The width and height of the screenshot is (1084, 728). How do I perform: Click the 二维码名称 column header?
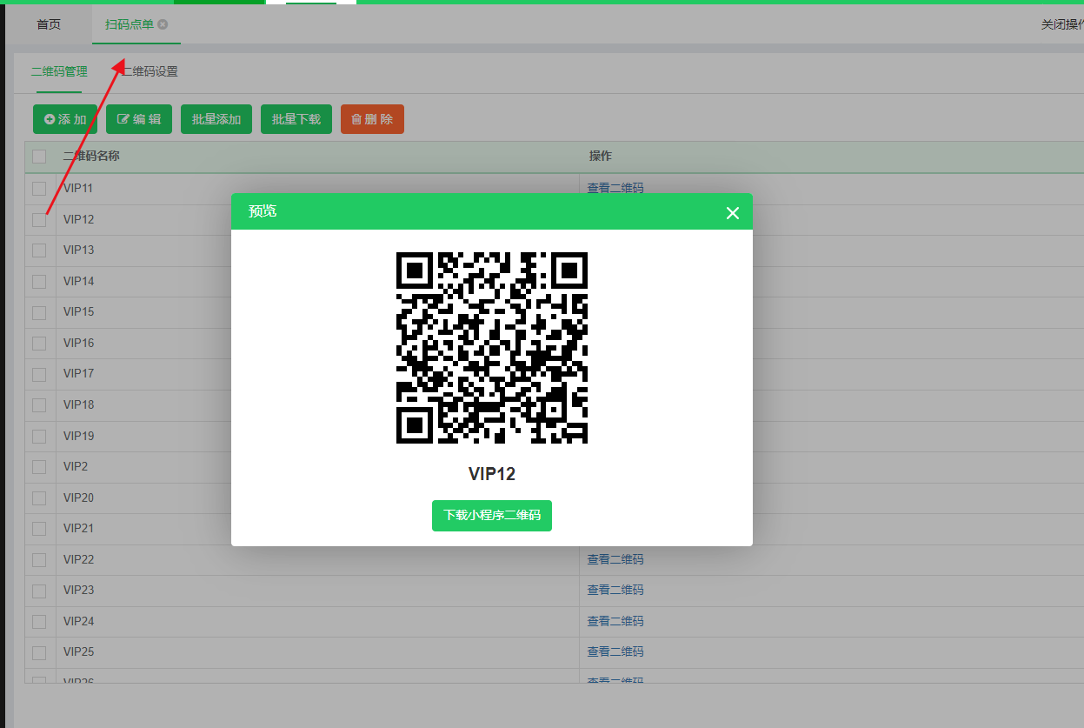(x=91, y=156)
